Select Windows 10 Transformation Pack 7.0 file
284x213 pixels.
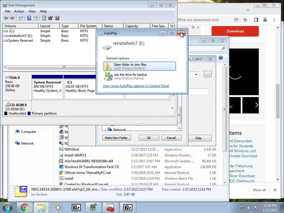tap(138, 167)
